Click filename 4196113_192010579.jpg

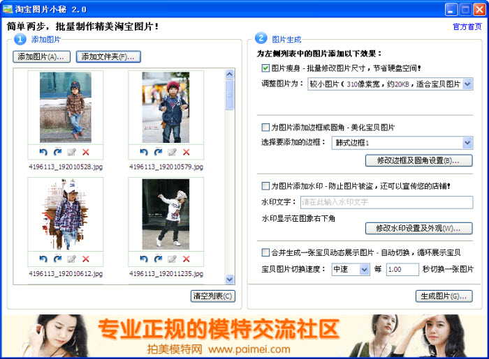(x=166, y=167)
